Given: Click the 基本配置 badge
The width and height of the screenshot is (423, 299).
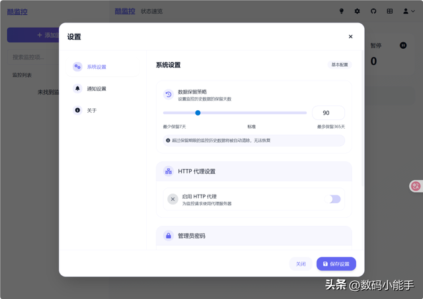Looking at the screenshot, I should coord(340,65).
